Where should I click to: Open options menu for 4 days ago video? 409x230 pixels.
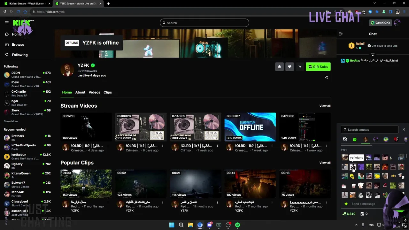pyautogui.click(x=108, y=146)
